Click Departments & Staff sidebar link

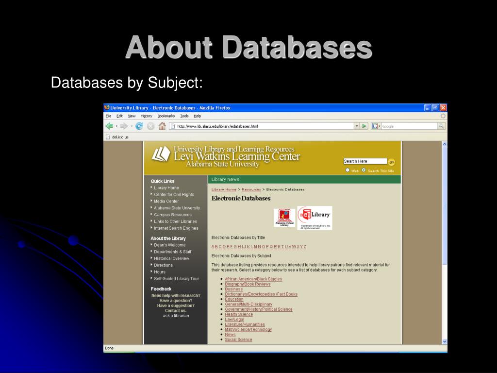click(172, 252)
